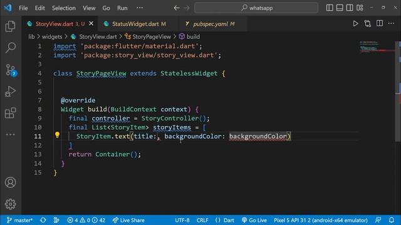Image resolution: width=401 pixels, height=225 pixels.
Task: Select the Pixel 5 API 31 emulator device
Action: (x=321, y=220)
